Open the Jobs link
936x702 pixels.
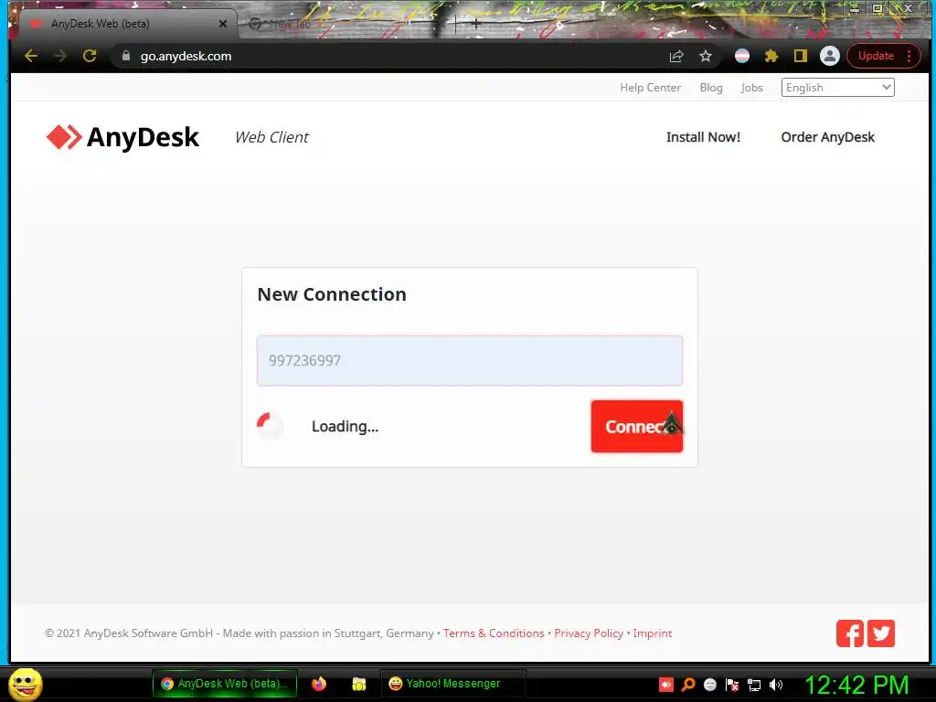click(751, 88)
